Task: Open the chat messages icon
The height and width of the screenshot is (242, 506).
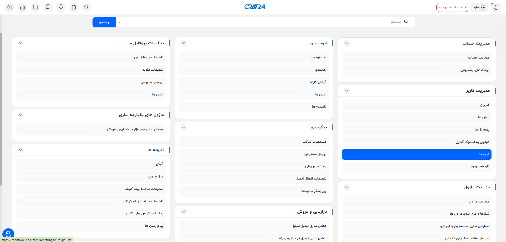Action: coord(48,7)
